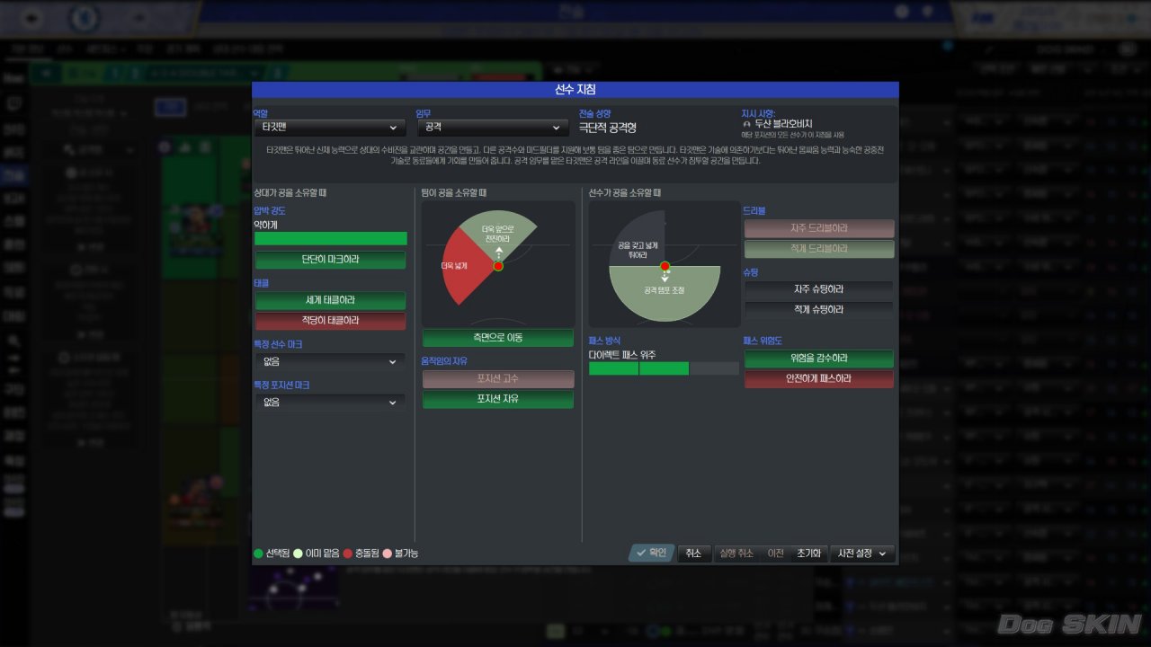Viewport: 1151px width, 647px height.
Task: Enable 자주 슈팅하라 shooting option
Action: 819,289
